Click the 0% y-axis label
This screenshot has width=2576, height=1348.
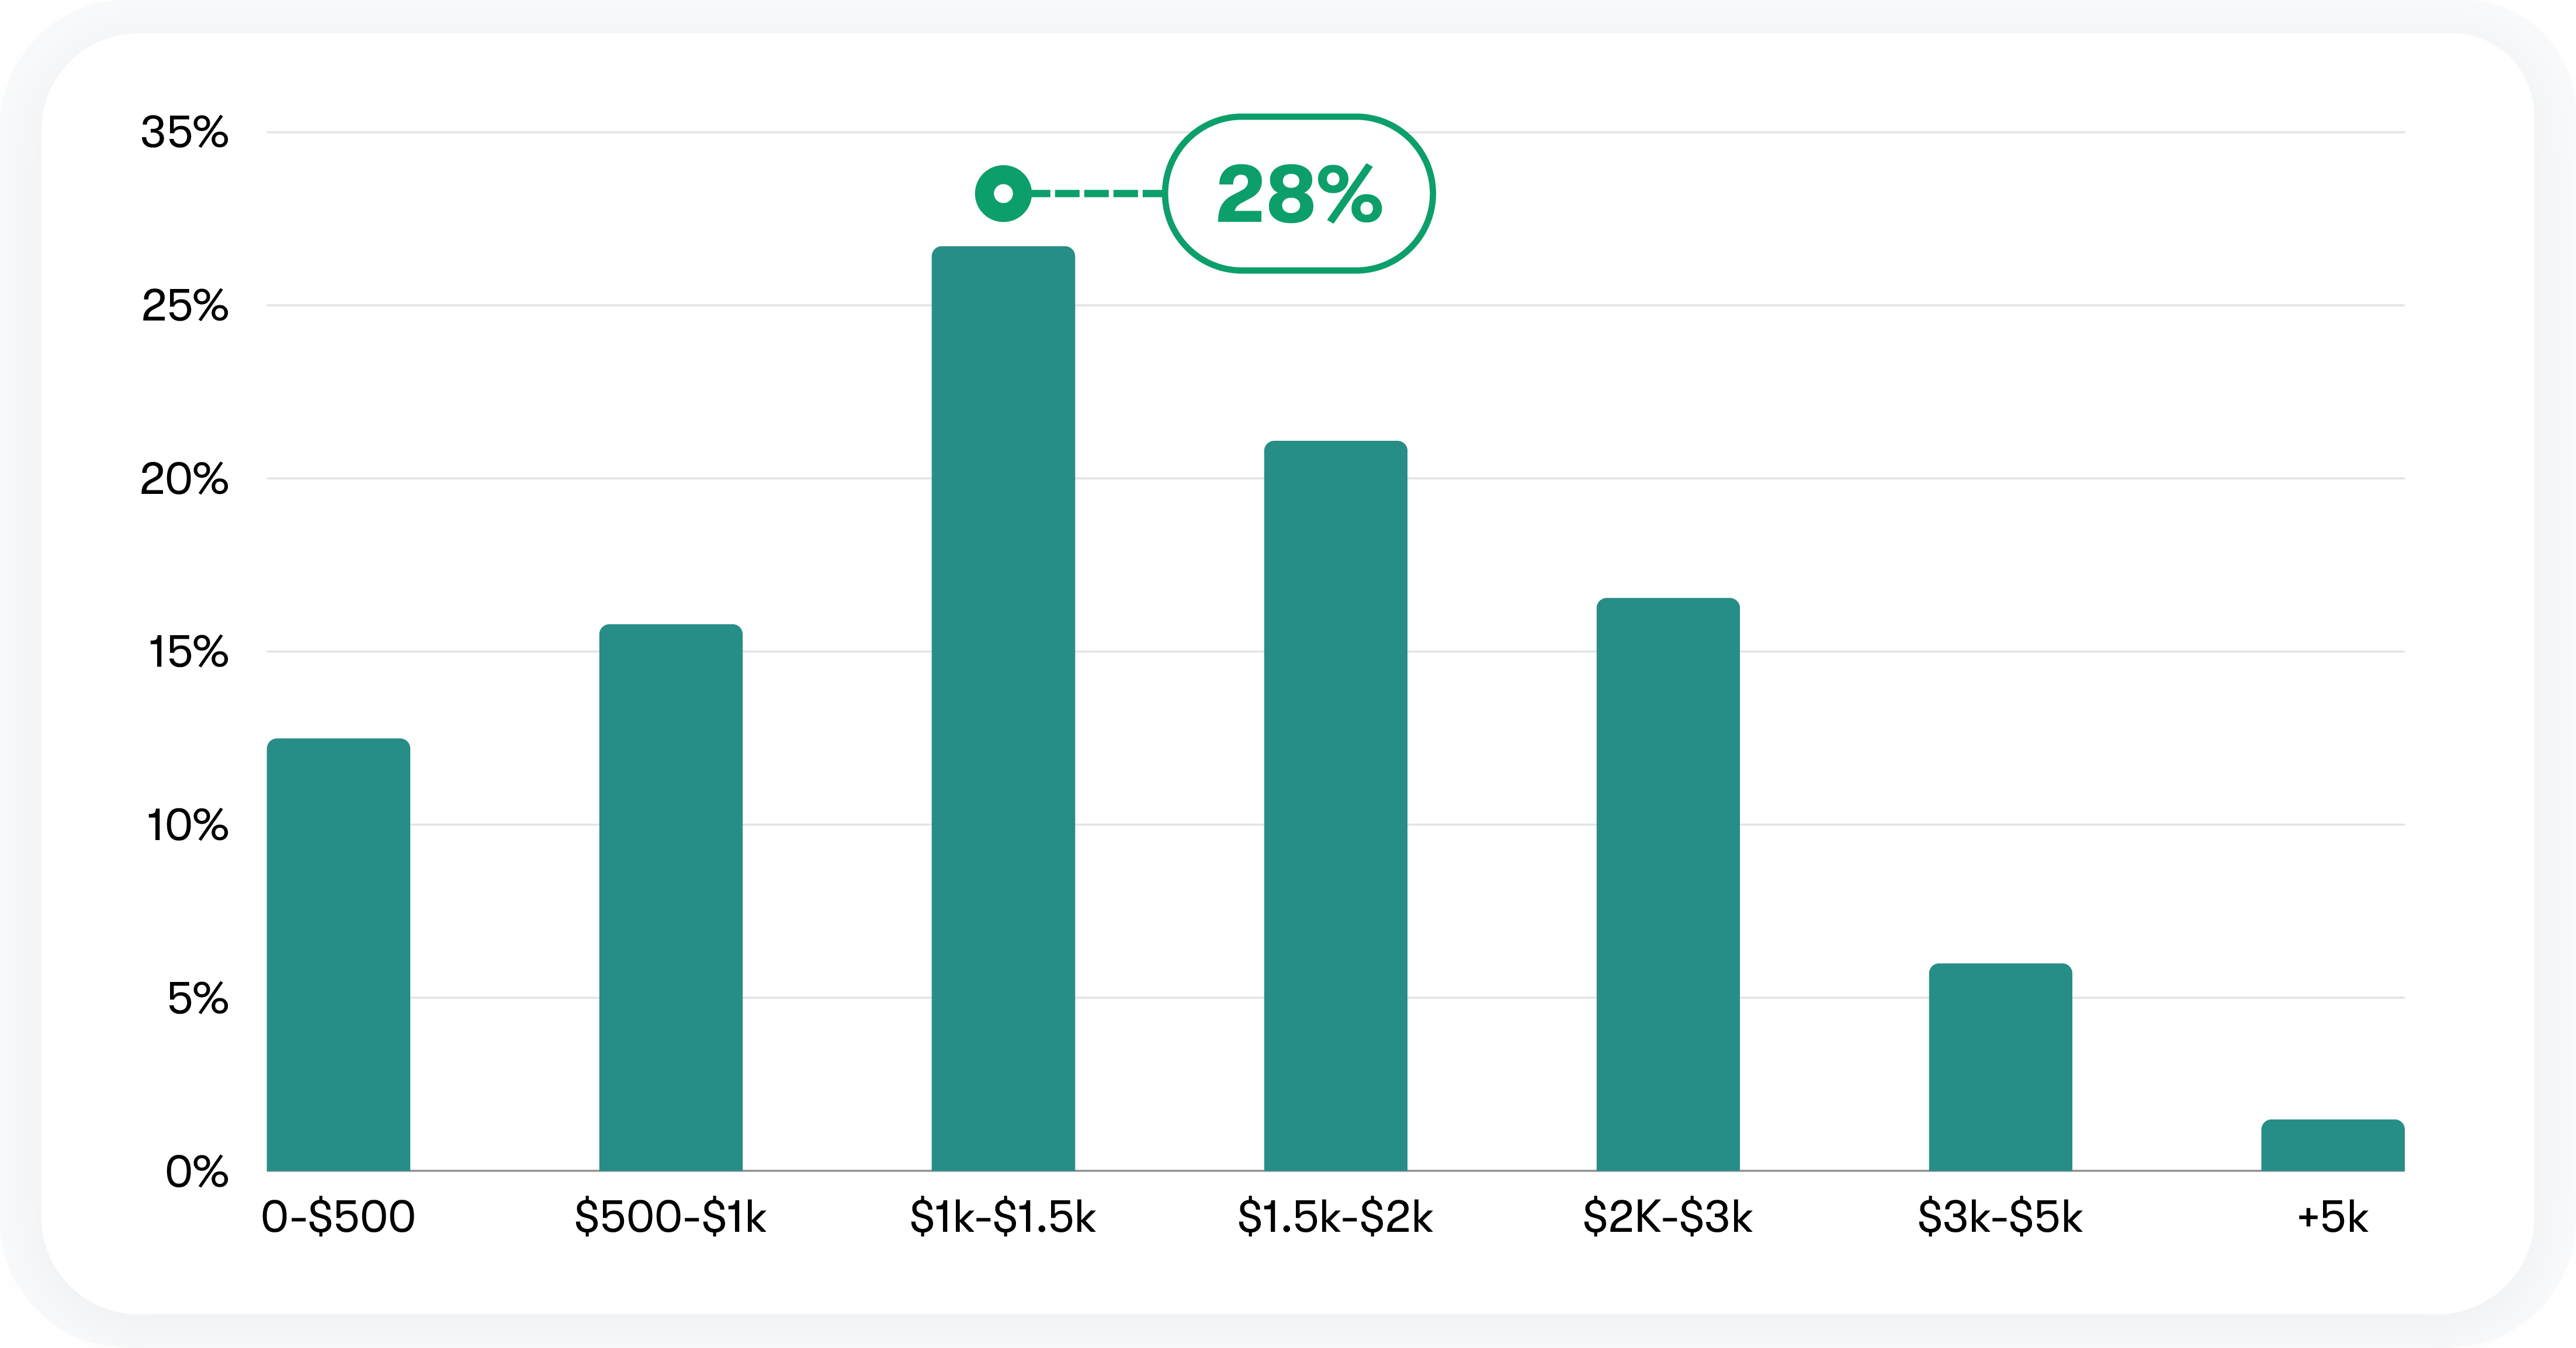point(197,1171)
